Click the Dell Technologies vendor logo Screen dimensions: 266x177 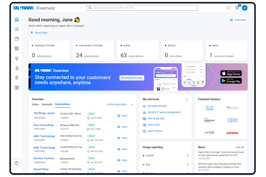[232, 108]
